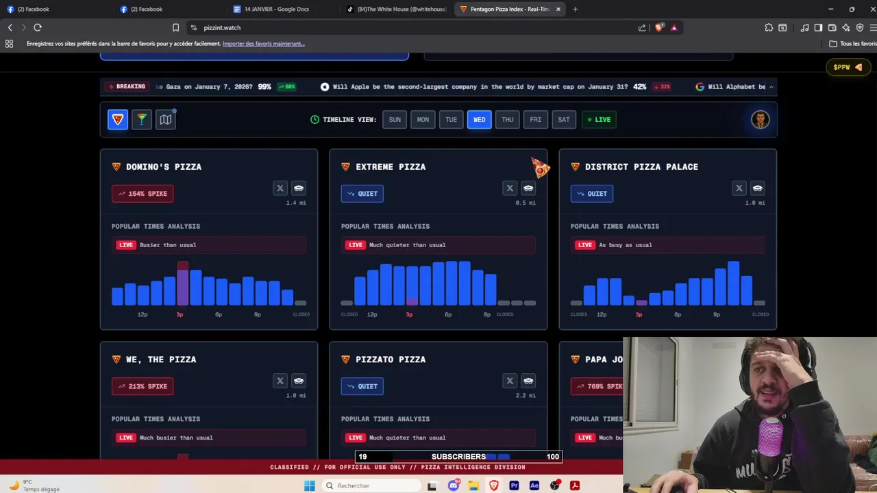Viewport: 877px width, 493px height.
Task: Select SAT in timeline view
Action: [x=563, y=119]
